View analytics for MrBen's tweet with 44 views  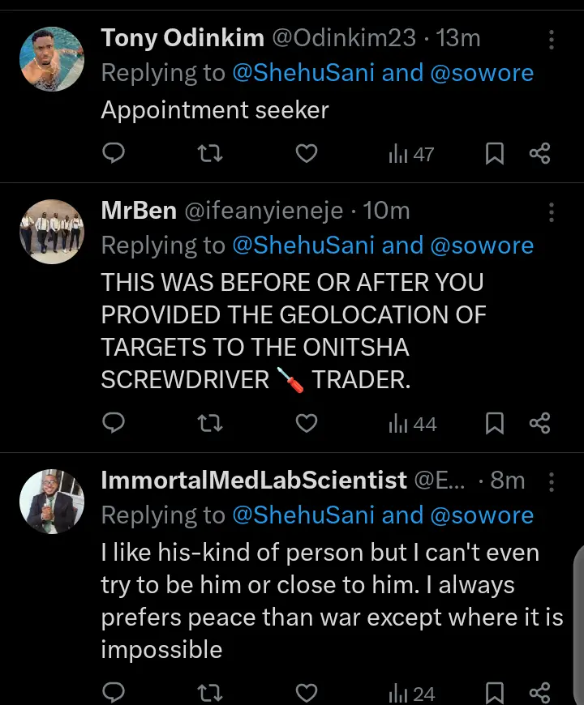coord(413,423)
